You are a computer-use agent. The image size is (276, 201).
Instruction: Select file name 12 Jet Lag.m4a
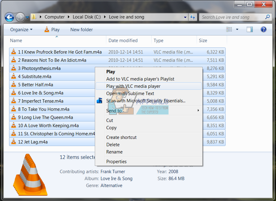tap(33, 142)
